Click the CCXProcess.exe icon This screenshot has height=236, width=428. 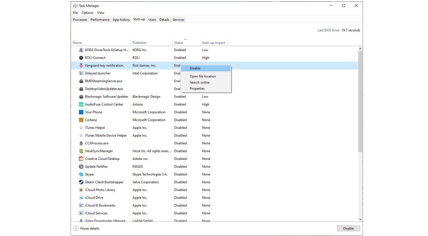click(x=81, y=143)
